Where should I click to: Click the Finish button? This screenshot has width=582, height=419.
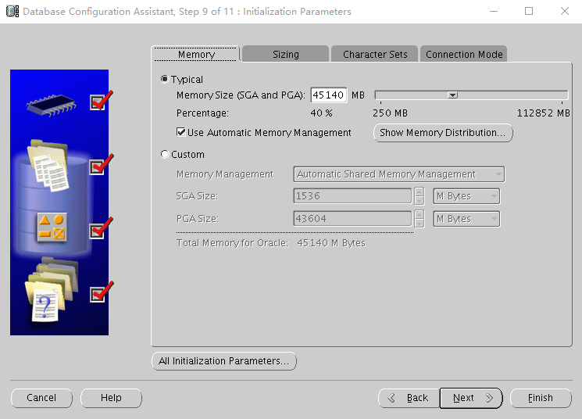tap(541, 398)
